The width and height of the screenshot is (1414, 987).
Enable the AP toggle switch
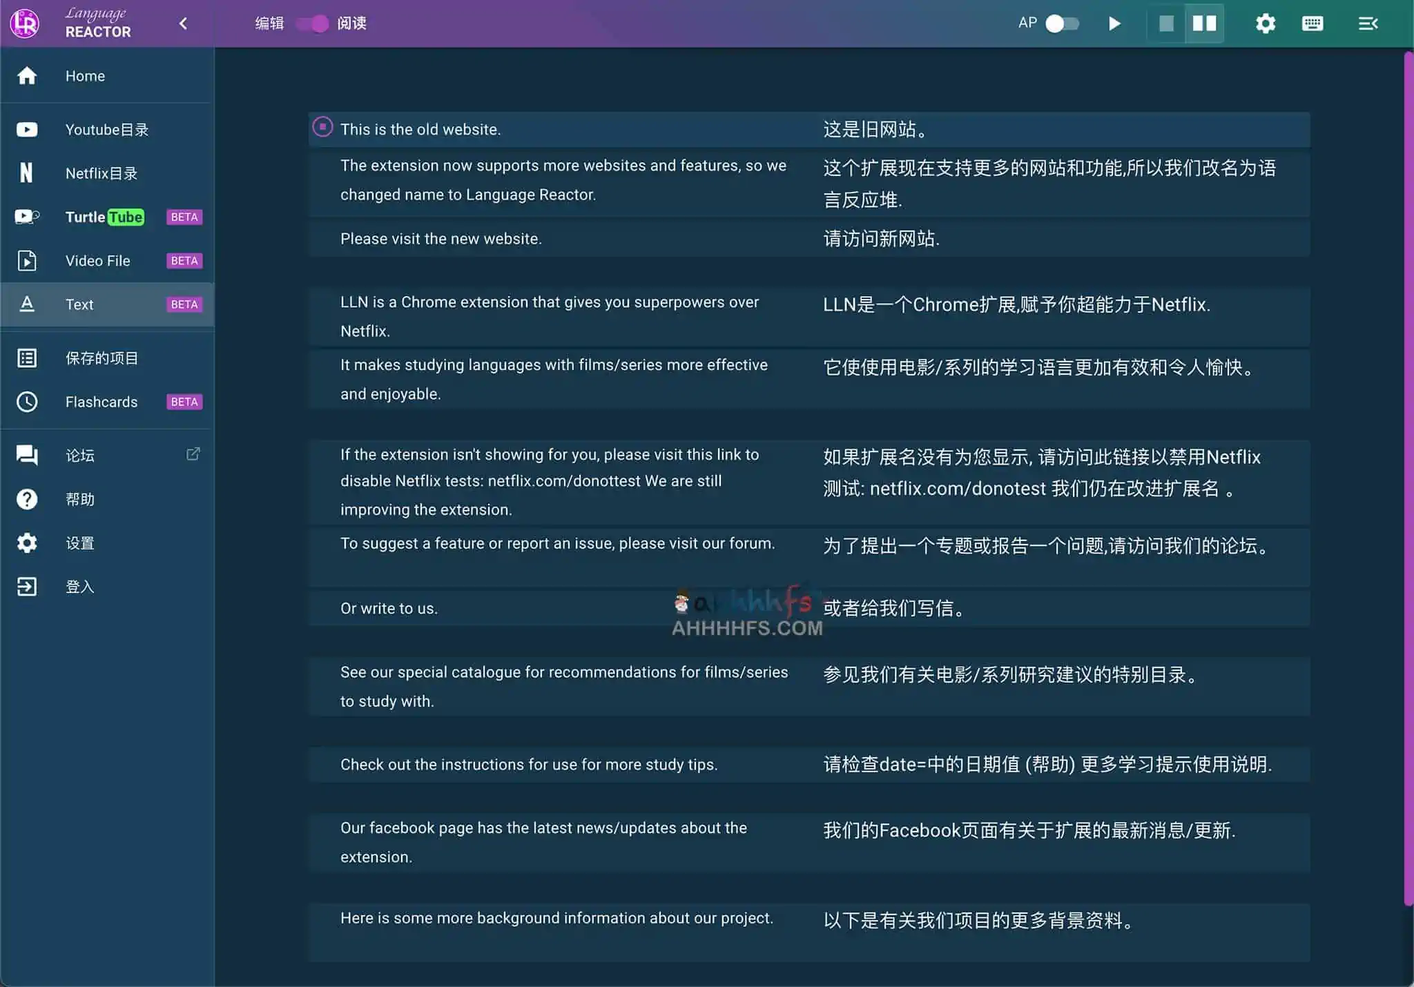click(1062, 23)
